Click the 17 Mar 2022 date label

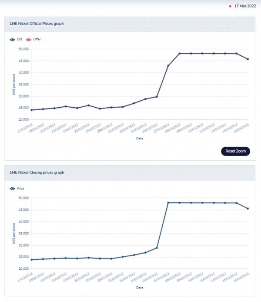245,6
